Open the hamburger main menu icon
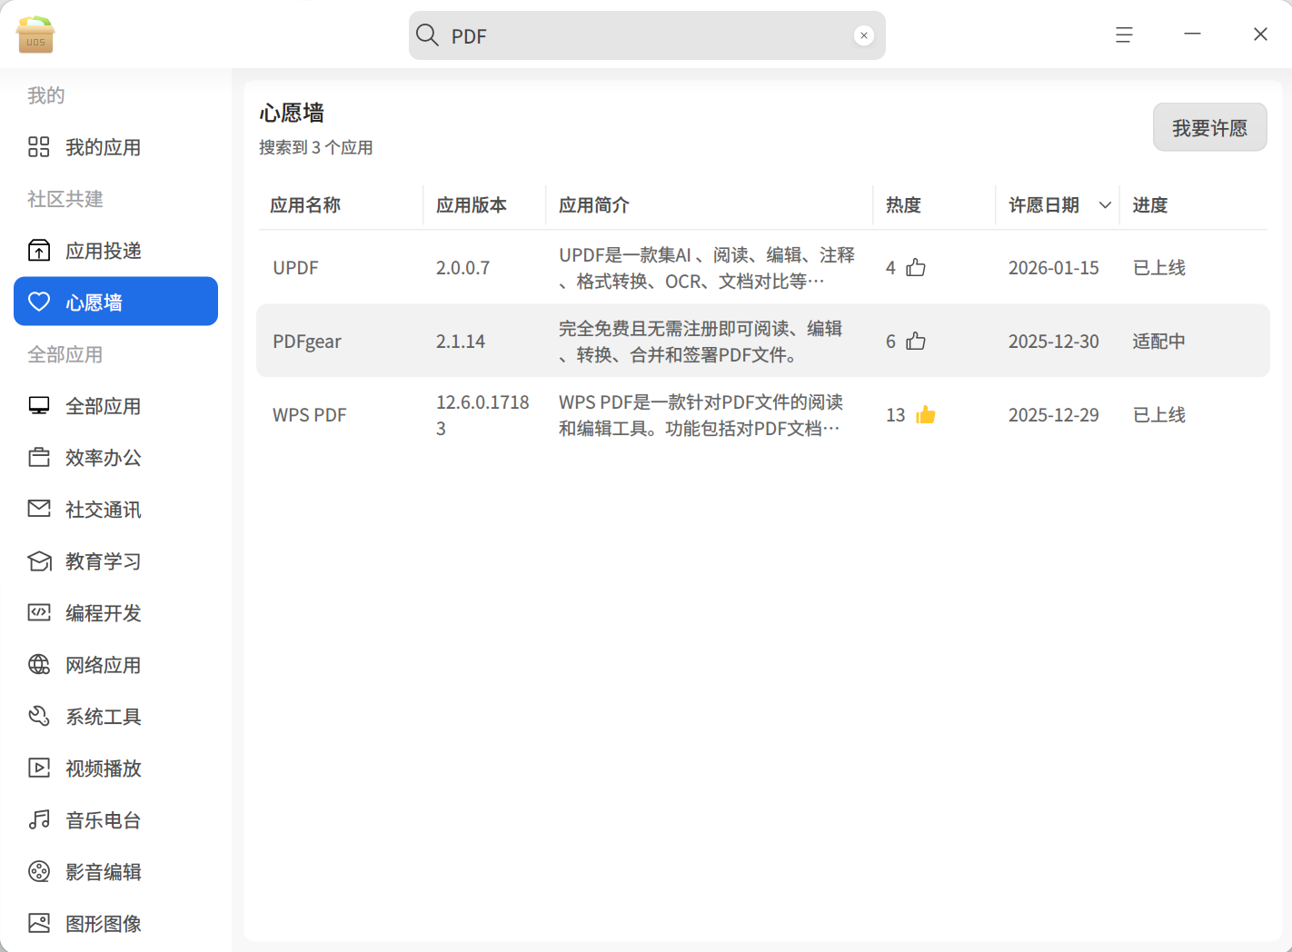The height and width of the screenshot is (952, 1292). (1124, 35)
